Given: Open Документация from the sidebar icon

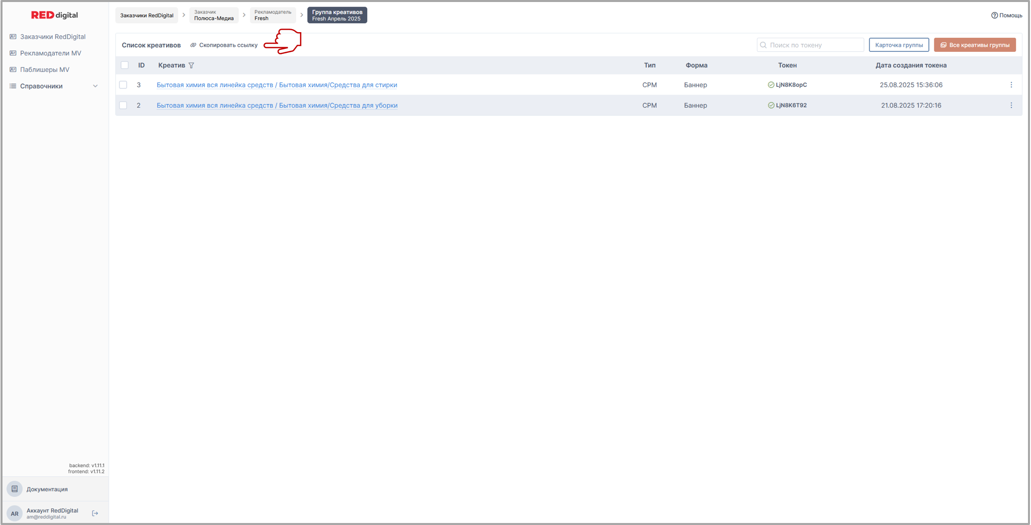Looking at the screenshot, I should click(15, 489).
